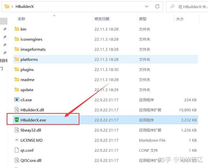
Task: Click the readme folder icon
Action: coord(17,79)
